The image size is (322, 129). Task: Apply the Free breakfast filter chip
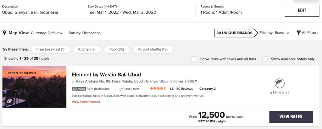(x=50, y=49)
